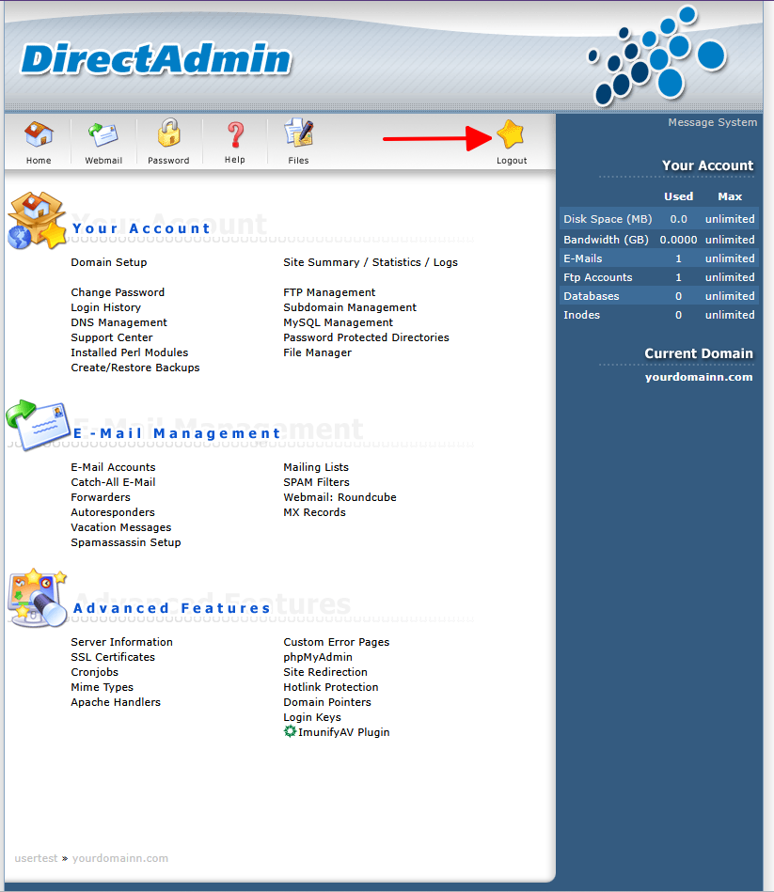
Task: Visit Support Center
Action: [x=112, y=337]
